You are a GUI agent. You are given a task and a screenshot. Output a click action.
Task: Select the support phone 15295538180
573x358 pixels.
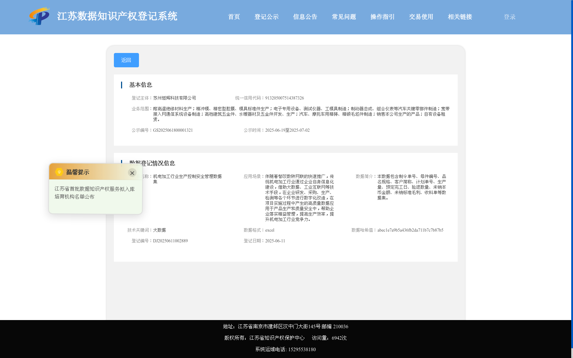coord(302,349)
